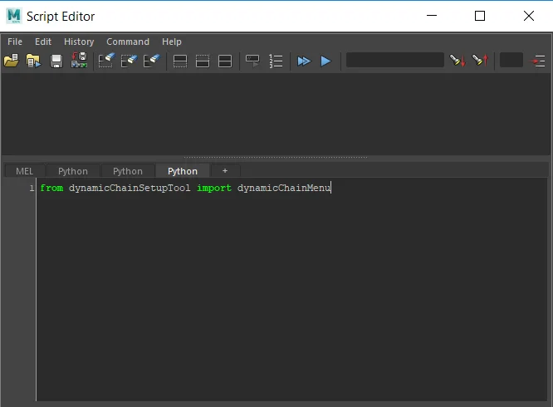Screen dimensions: 553x407
Task: Close the Script Editor window
Action: 529,16
